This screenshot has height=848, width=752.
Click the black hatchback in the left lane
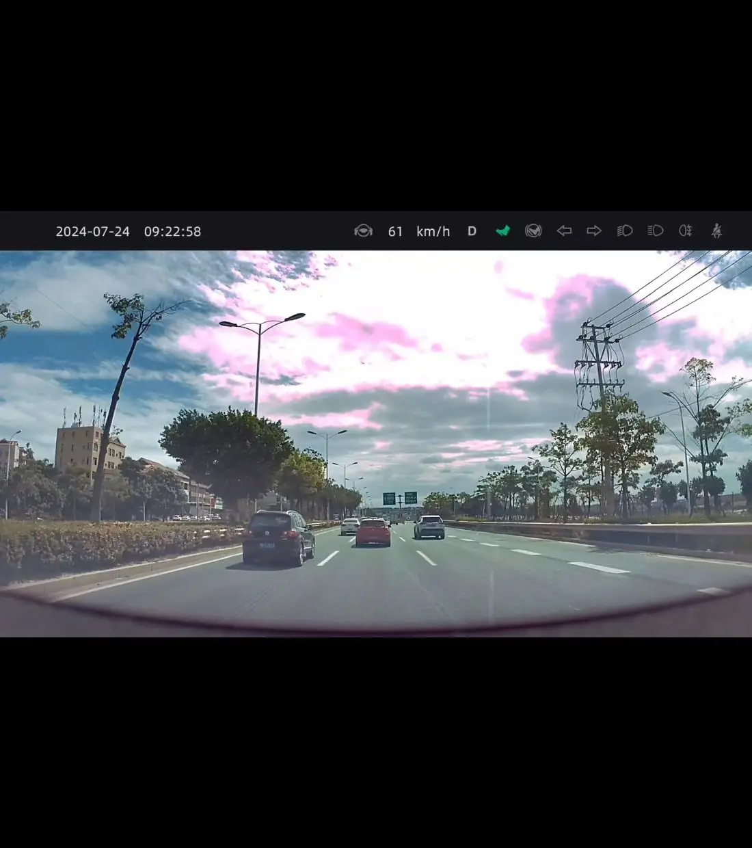point(278,538)
